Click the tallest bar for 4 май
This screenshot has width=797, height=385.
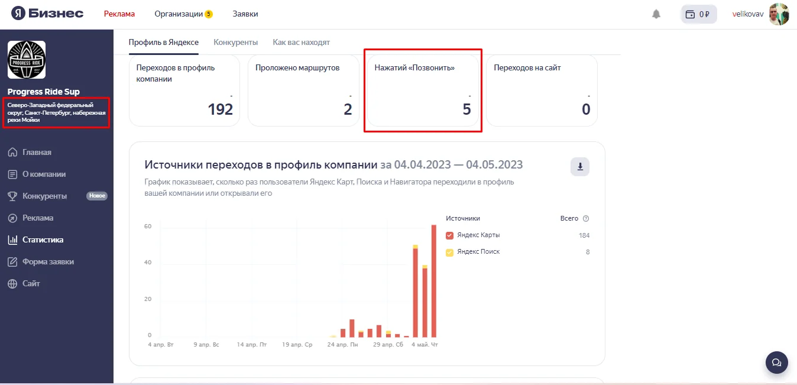coord(434,281)
